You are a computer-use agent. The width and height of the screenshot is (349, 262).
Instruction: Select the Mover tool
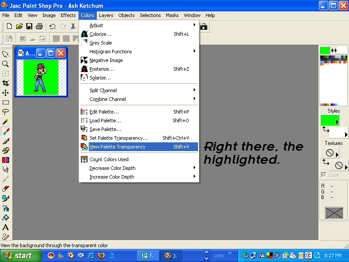click(6, 93)
